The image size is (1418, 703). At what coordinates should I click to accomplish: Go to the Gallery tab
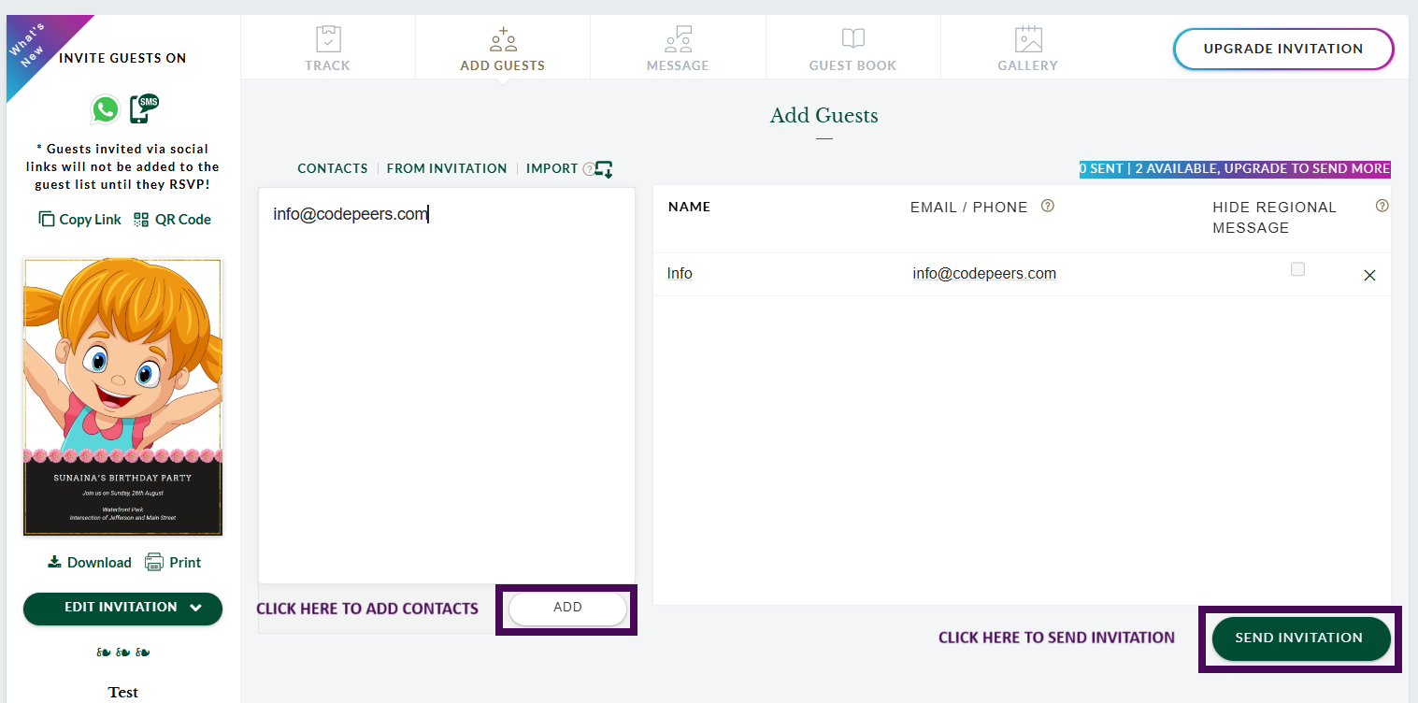(1027, 50)
